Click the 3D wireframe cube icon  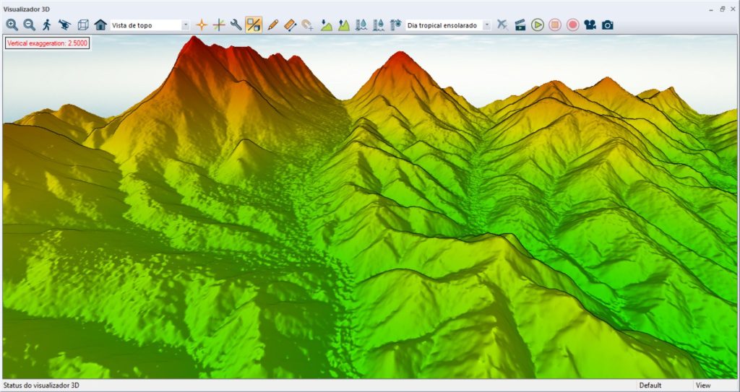[83, 25]
